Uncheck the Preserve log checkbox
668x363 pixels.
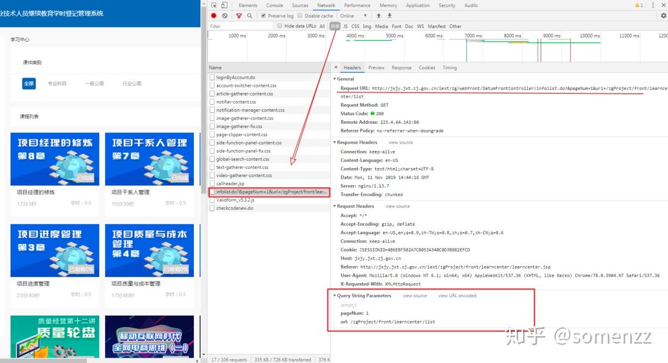[263, 16]
